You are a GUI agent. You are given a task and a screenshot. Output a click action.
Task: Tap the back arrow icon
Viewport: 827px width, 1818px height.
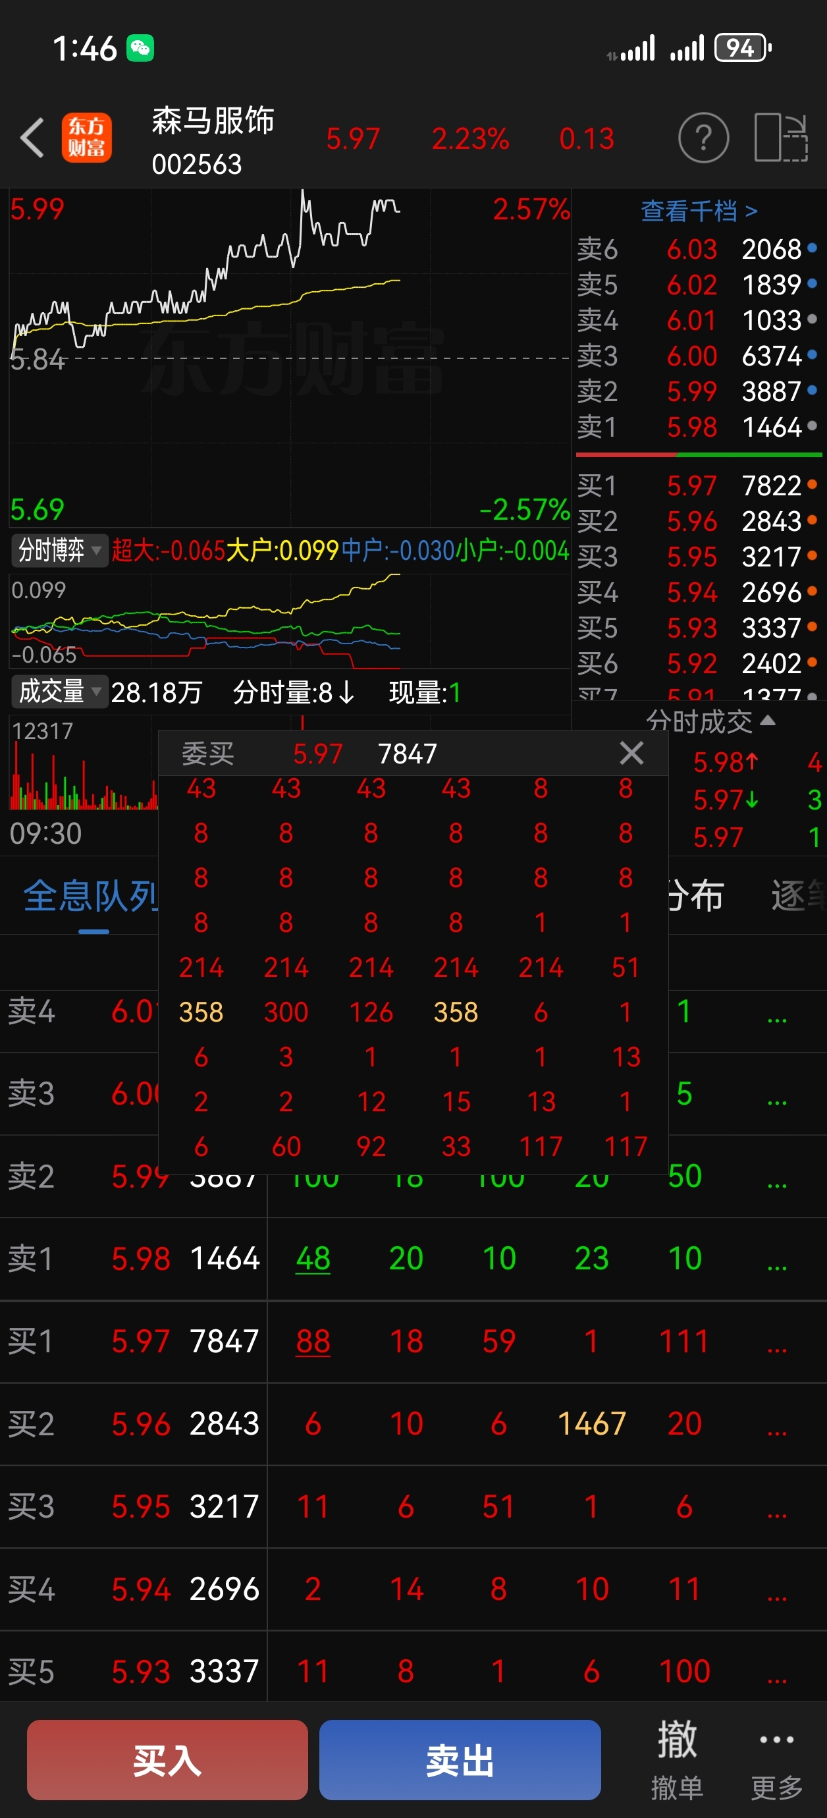[32, 138]
